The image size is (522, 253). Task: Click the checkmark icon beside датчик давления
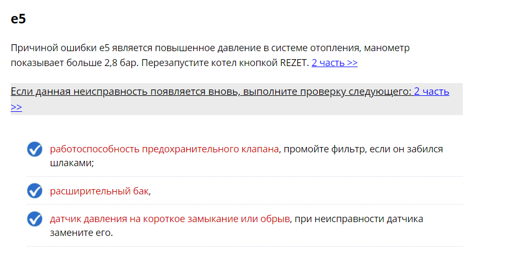pyautogui.click(x=34, y=219)
